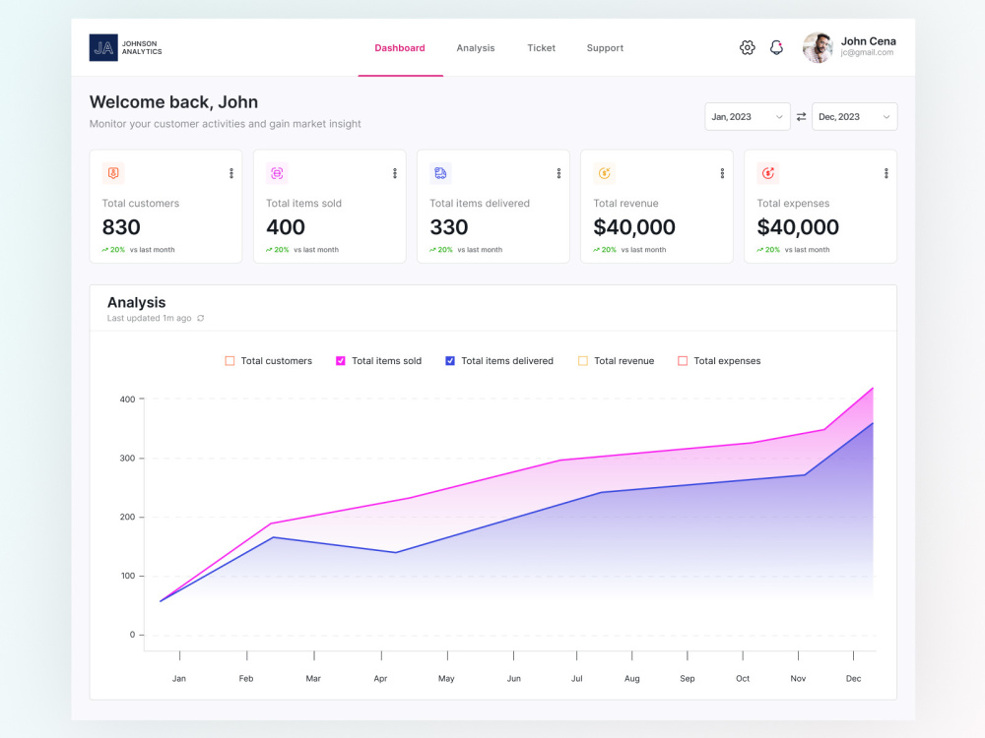Click the Total revenue coin icon

pos(605,173)
